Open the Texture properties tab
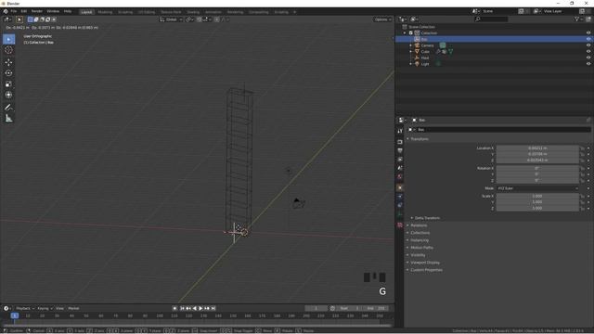This screenshot has height=334, width=594. (x=400, y=225)
